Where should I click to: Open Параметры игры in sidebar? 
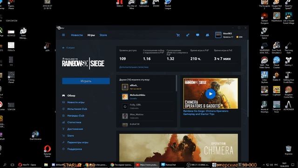[78, 142]
